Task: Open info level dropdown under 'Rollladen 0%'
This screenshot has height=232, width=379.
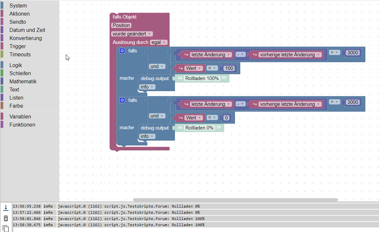Action: pos(147,136)
